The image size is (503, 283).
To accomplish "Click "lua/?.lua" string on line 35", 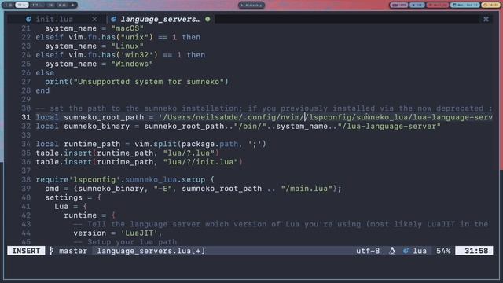I will coord(189,153).
